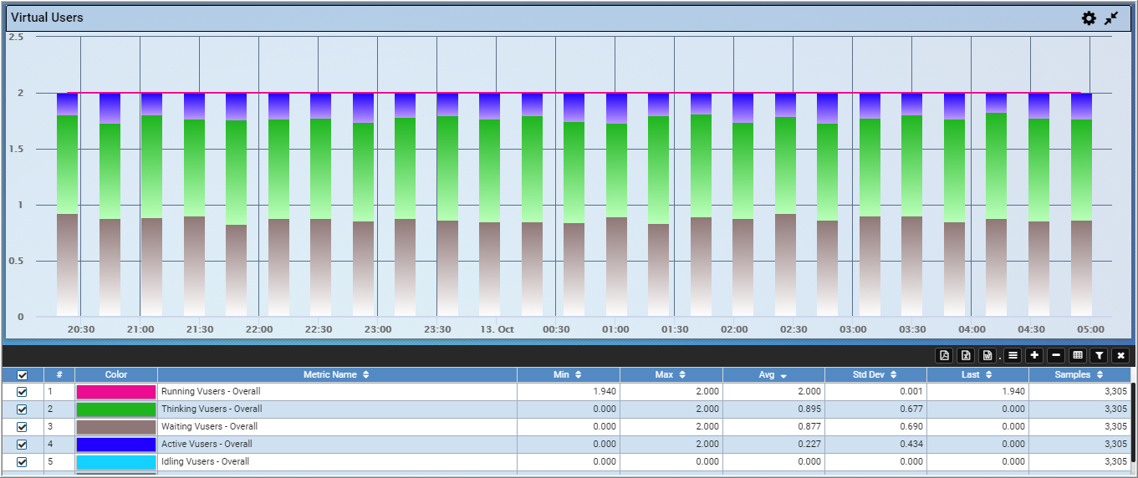Open the pink Running Vusers color swatch
This screenshot has width=1138, height=478.
(116, 391)
